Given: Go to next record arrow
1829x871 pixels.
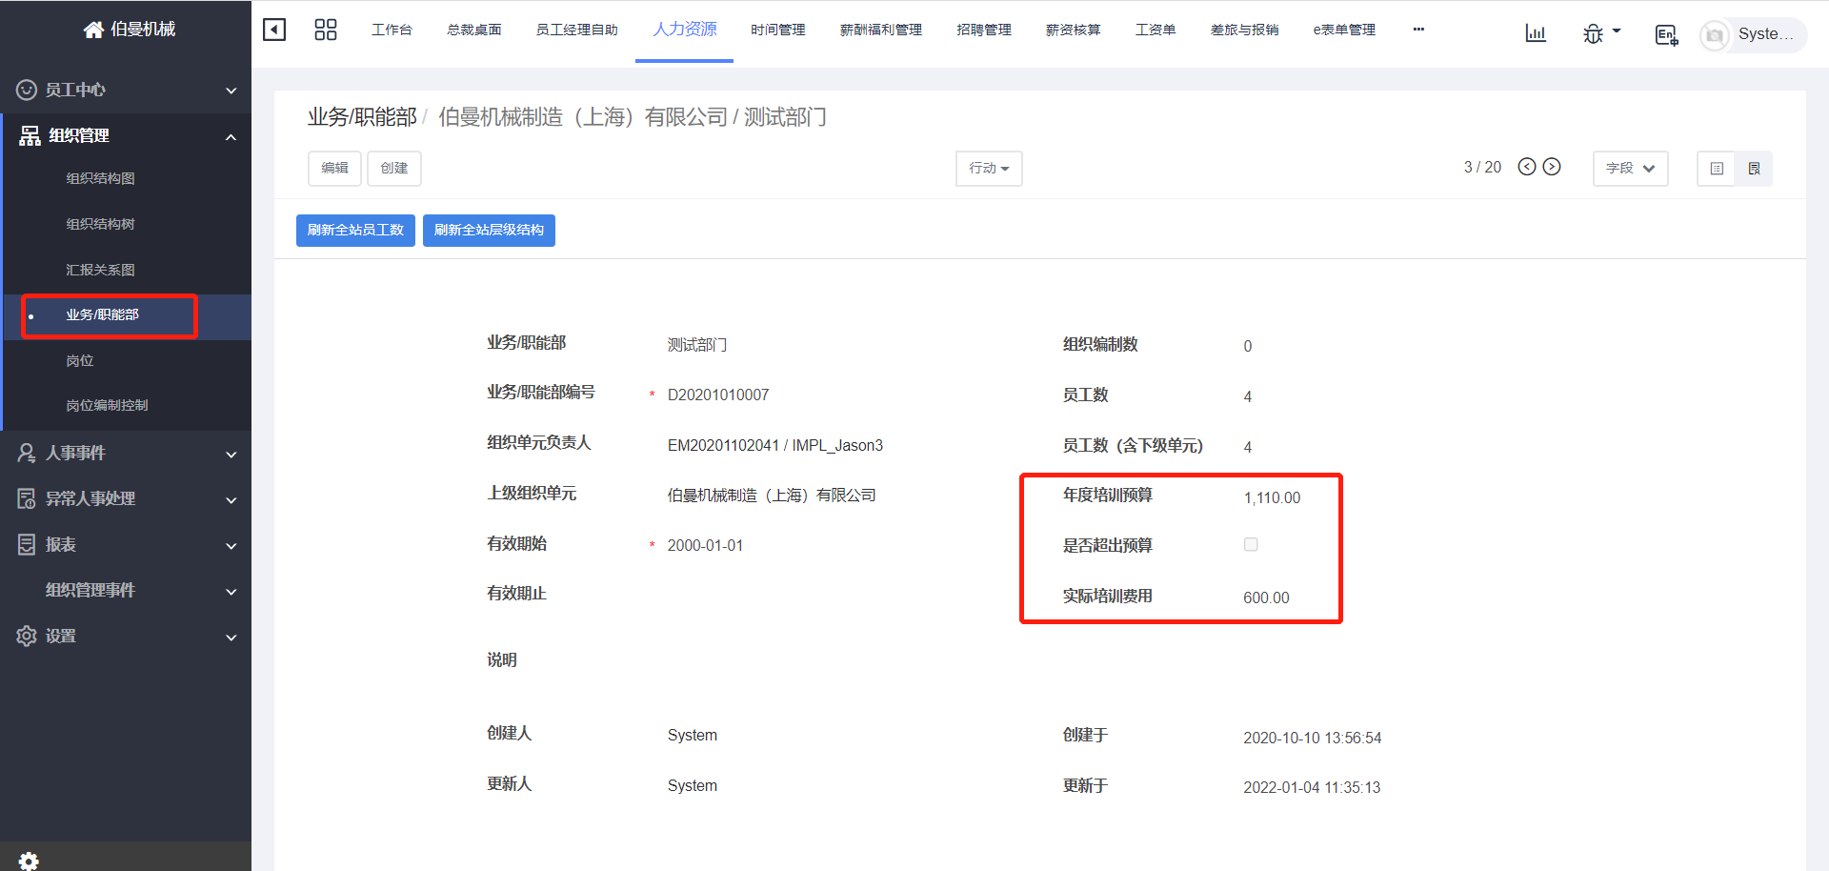Looking at the screenshot, I should (x=1552, y=167).
